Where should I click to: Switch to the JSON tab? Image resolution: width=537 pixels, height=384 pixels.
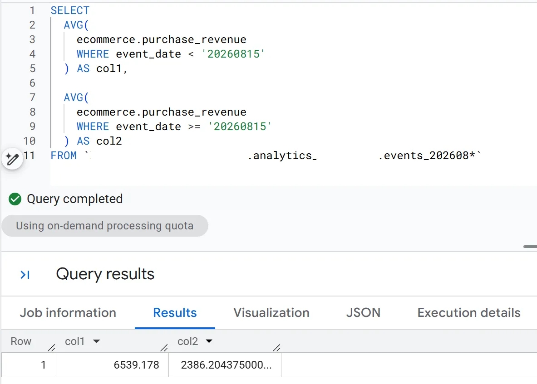click(x=363, y=312)
